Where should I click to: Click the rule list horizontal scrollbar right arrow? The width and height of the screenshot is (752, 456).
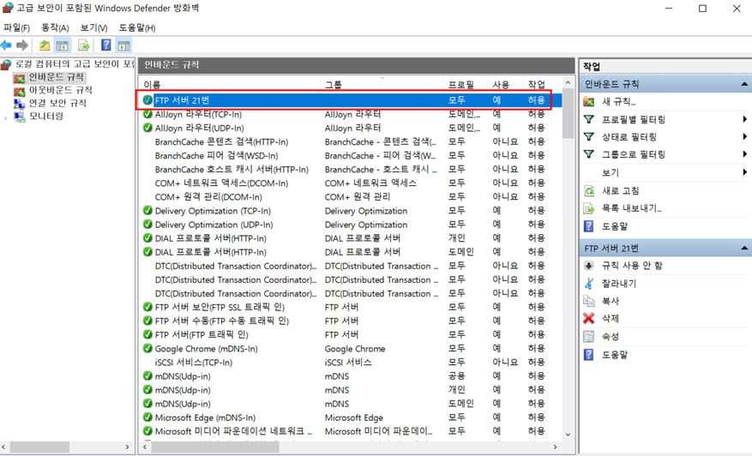pos(555,447)
